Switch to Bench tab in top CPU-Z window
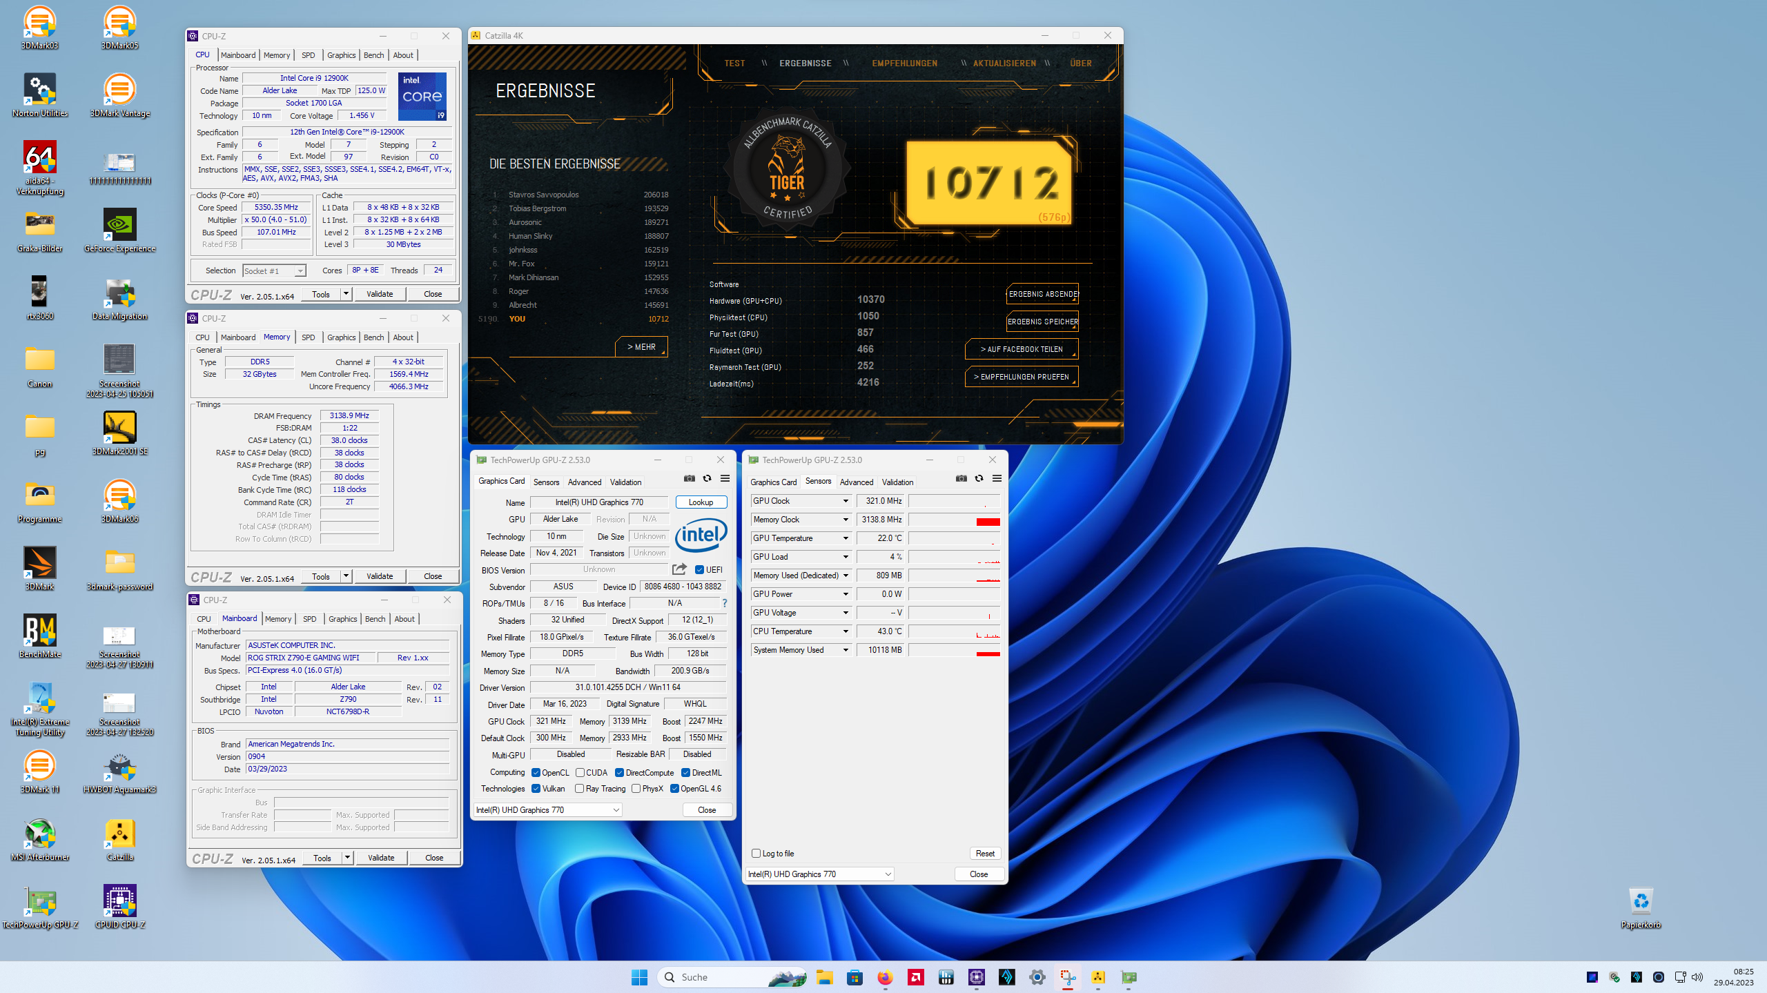Screen dimensions: 1767x993 pyautogui.click(x=373, y=55)
